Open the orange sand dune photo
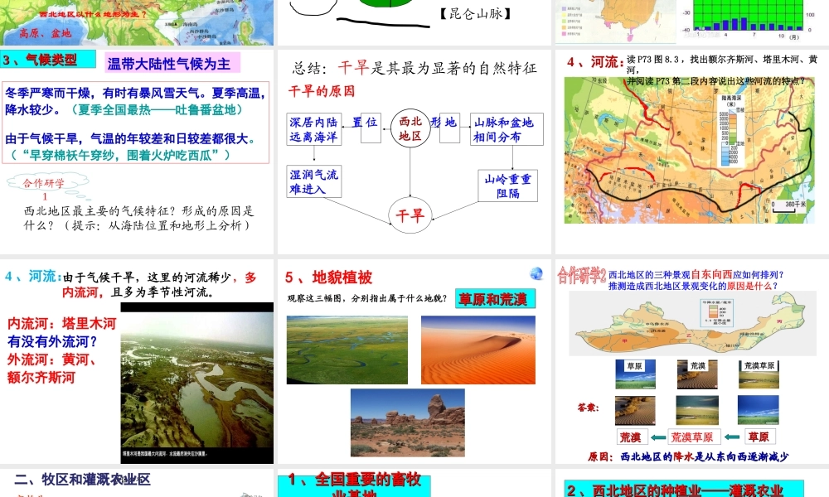 478,350
